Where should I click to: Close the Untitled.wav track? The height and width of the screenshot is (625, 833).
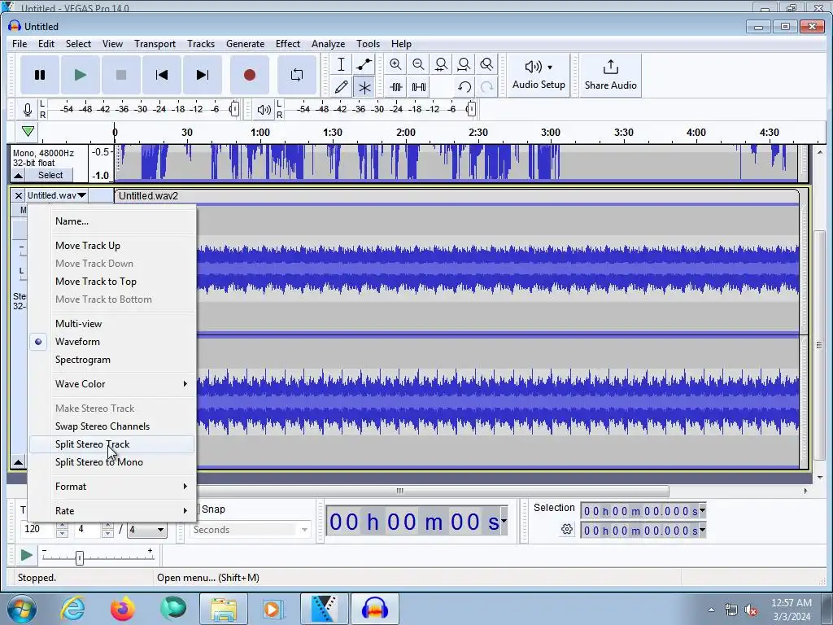[19, 195]
